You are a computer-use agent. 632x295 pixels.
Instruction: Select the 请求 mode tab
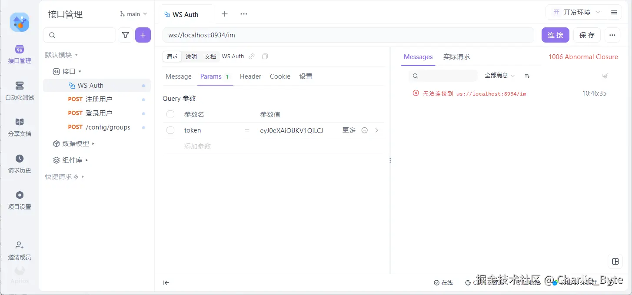[x=172, y=56]
